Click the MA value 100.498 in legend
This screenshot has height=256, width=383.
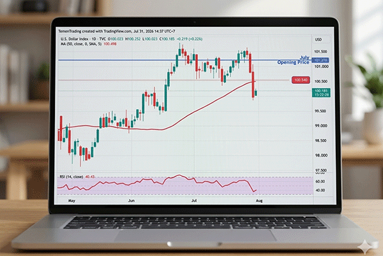pos(110,44)
